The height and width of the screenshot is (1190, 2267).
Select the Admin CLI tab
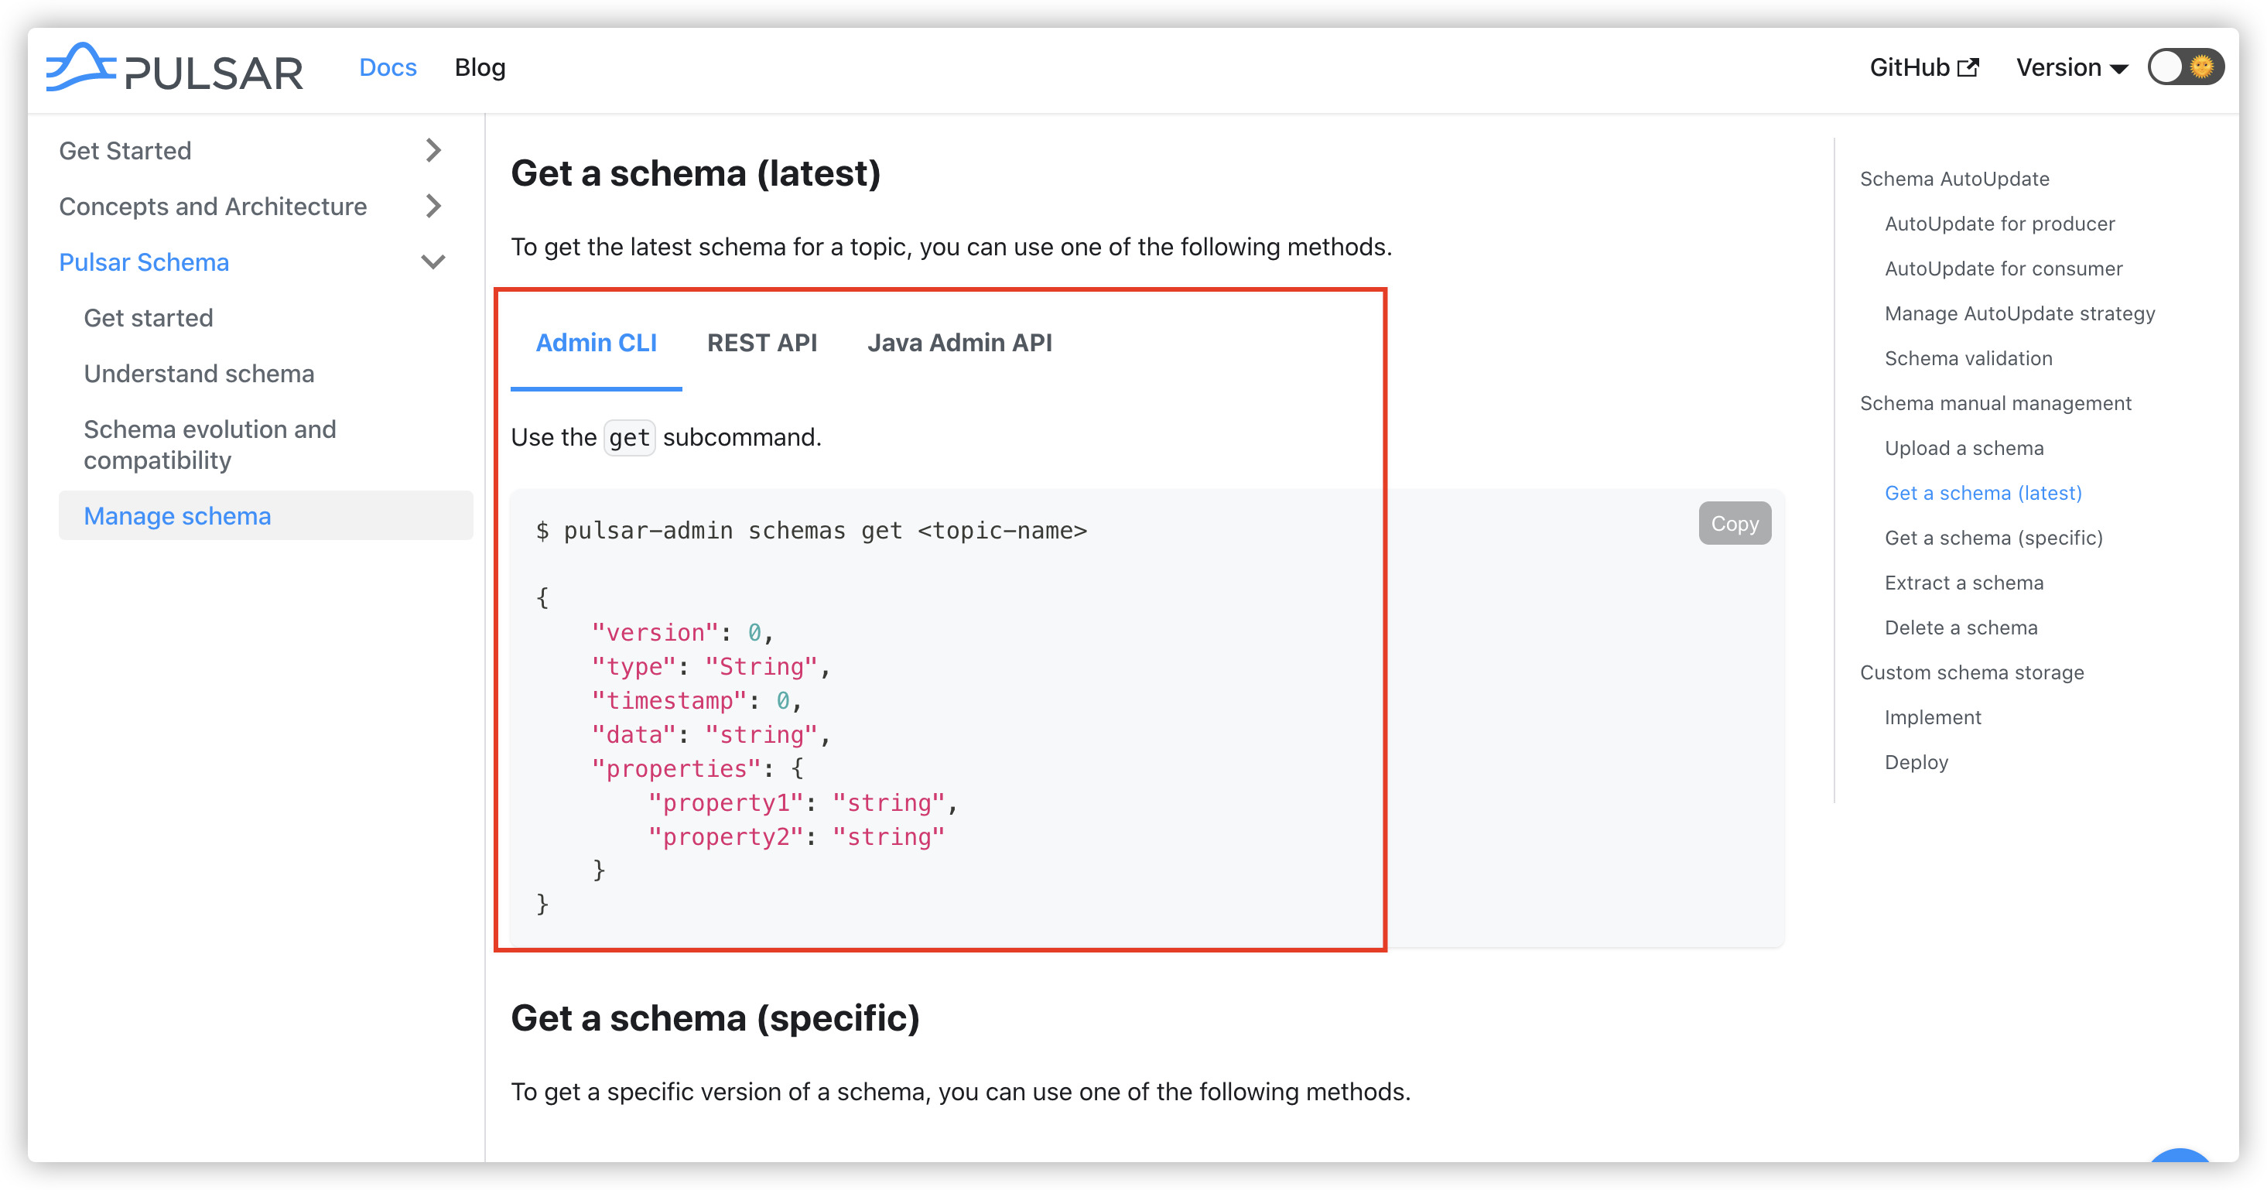point(596,343)
